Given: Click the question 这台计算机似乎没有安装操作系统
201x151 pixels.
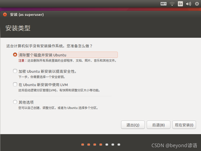Looking at the screenshot, I should coord(49,46).
